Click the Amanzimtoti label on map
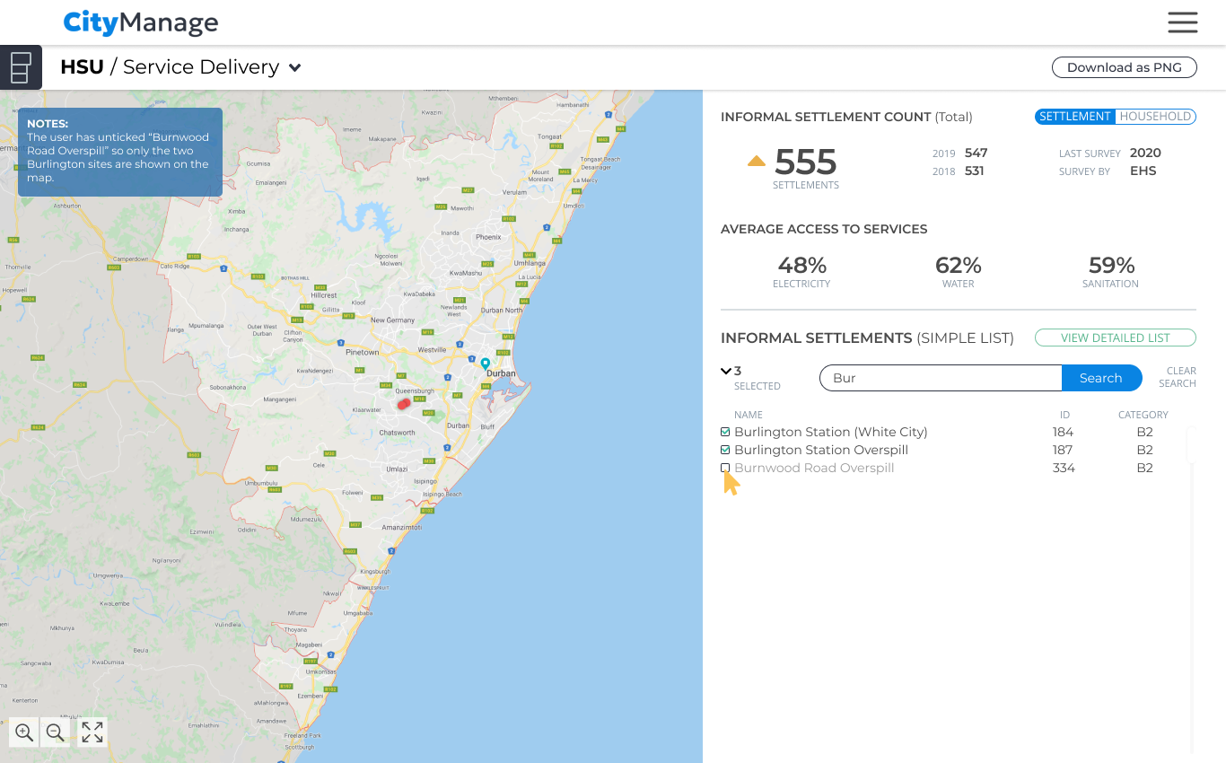This screenshot has width=1226, height=763. [402, 527]
